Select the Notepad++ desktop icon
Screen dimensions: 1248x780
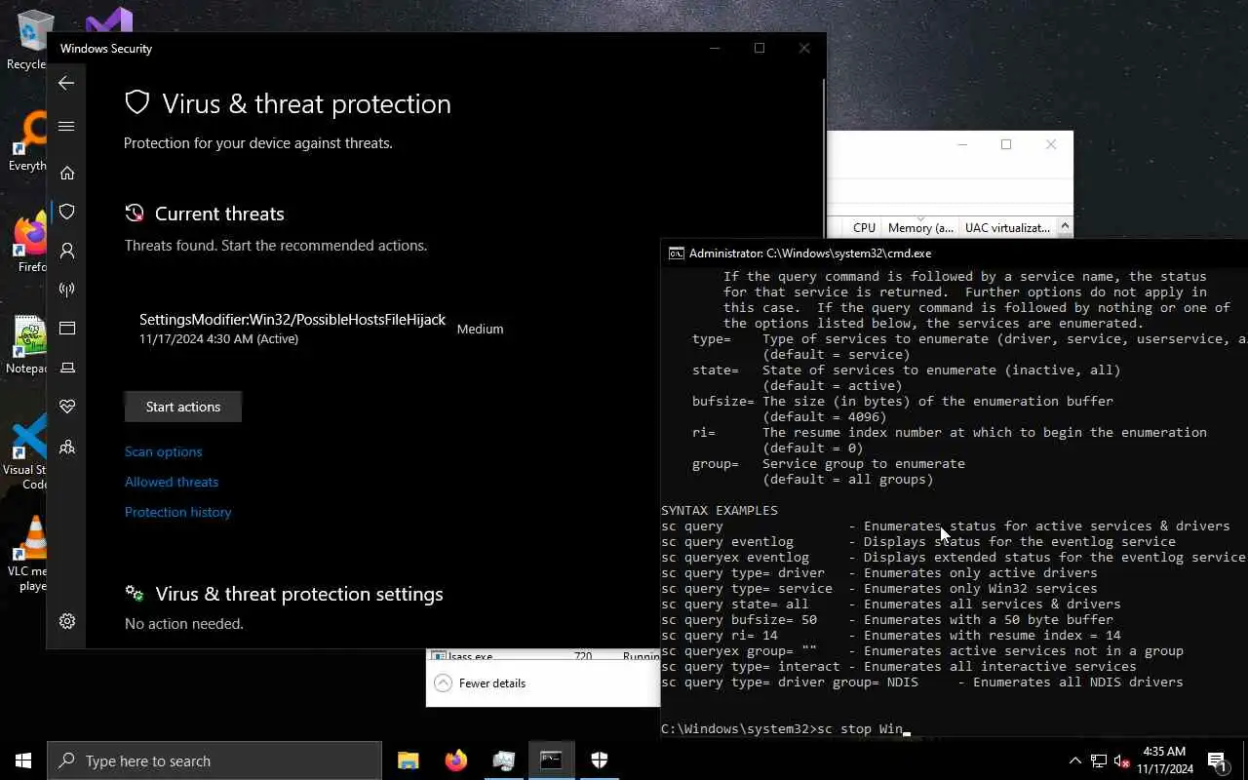coord(26,345)
